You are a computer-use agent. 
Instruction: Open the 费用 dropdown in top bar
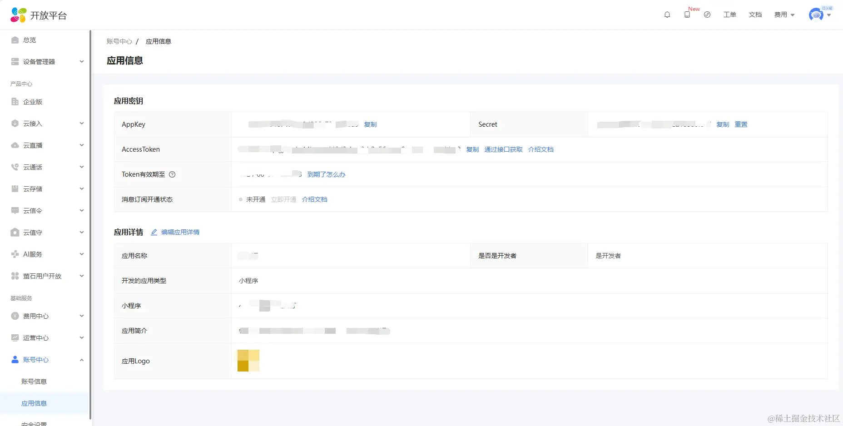[x=784, y=15]
